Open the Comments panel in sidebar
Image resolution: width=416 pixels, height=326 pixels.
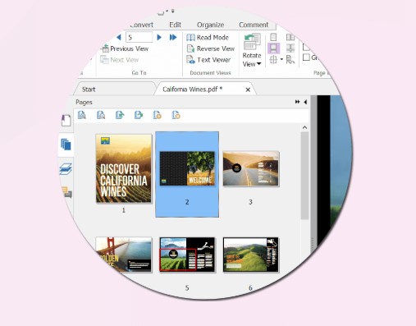(x=66, y=192)
